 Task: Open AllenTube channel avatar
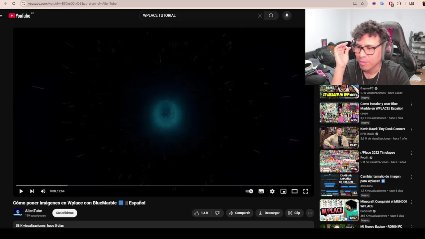(x=18, y=213)
